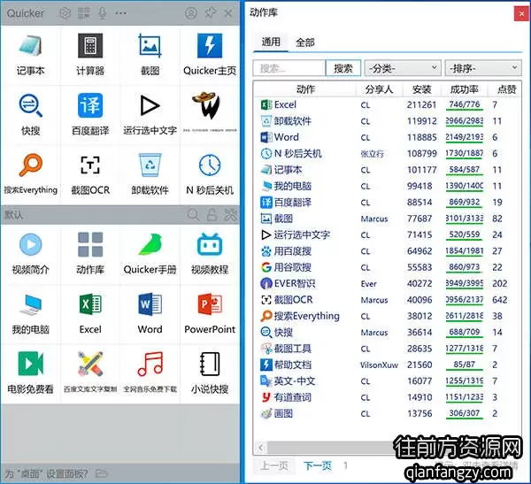Open the three-dots more menu in Quicker
This screenshot has width=531, height=484.
click(120, 13)
